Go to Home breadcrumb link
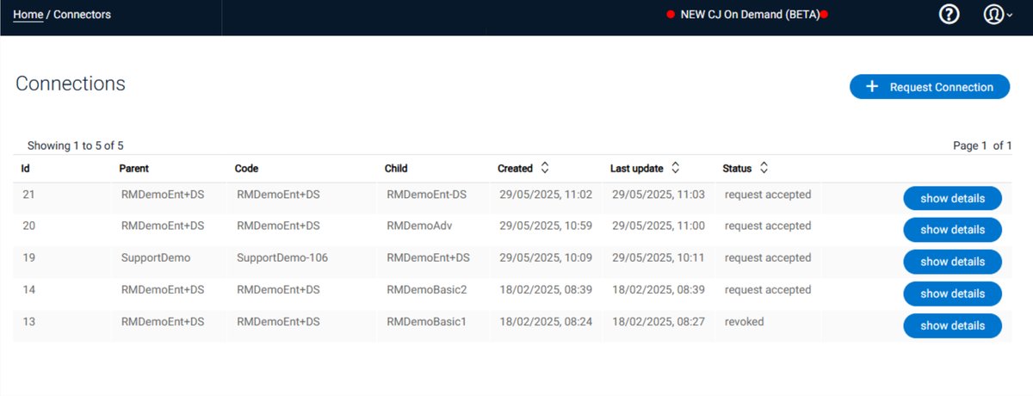 coord(28,15)
